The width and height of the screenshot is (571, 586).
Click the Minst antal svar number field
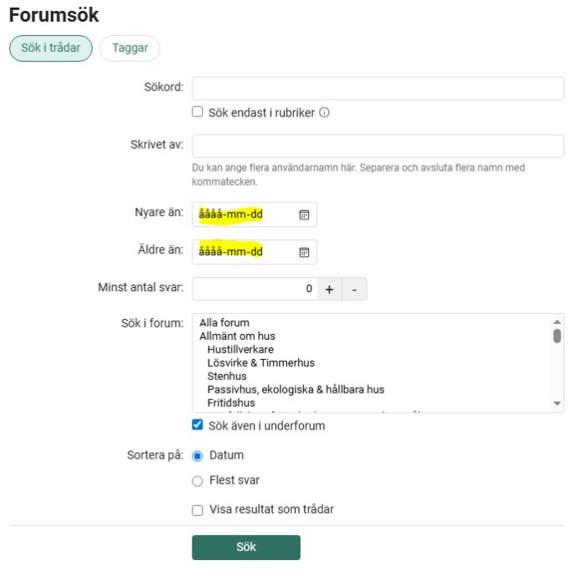click(255, 289)
